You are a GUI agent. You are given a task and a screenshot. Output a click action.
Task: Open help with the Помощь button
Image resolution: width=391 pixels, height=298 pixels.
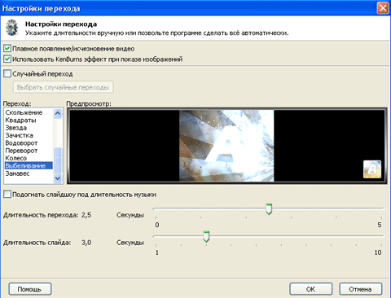[x=30, y=289]
